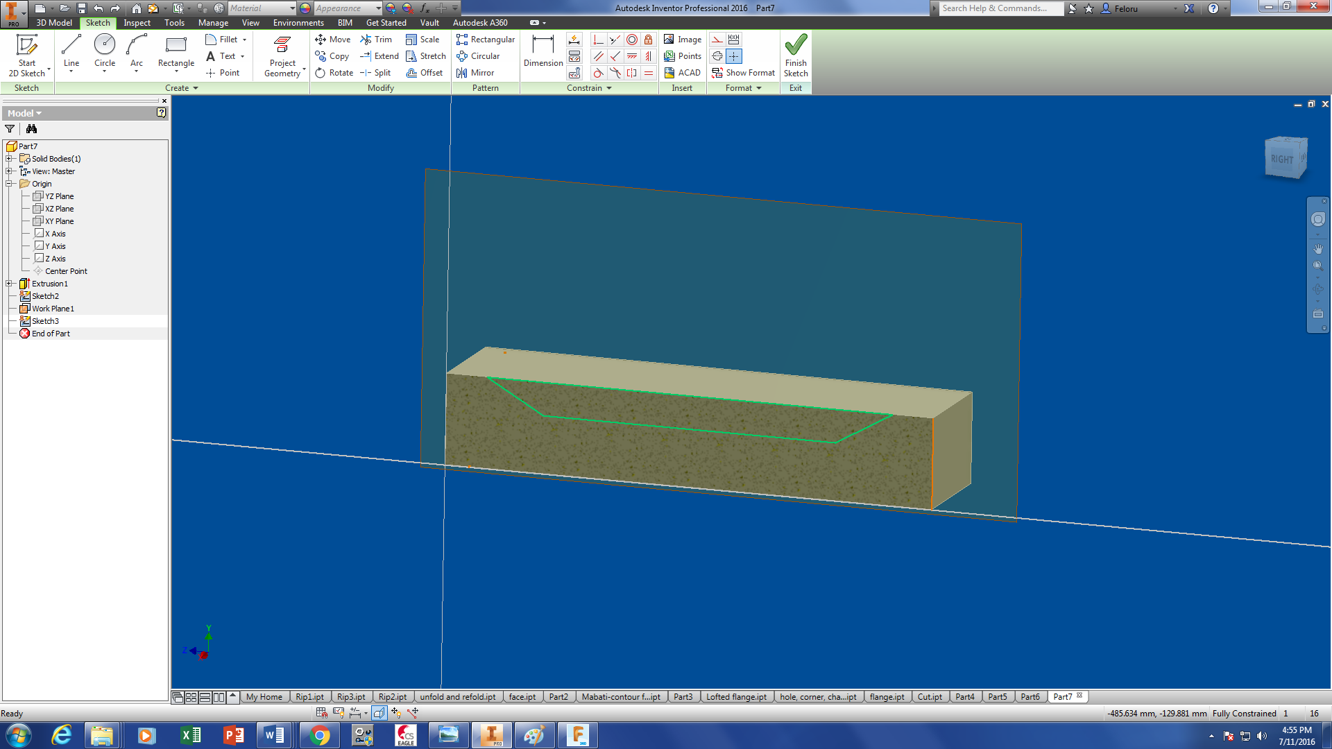Expand the Solid Bodies(1) node
This screenshot has width=1332, height=749.
[x=9, y=159]
